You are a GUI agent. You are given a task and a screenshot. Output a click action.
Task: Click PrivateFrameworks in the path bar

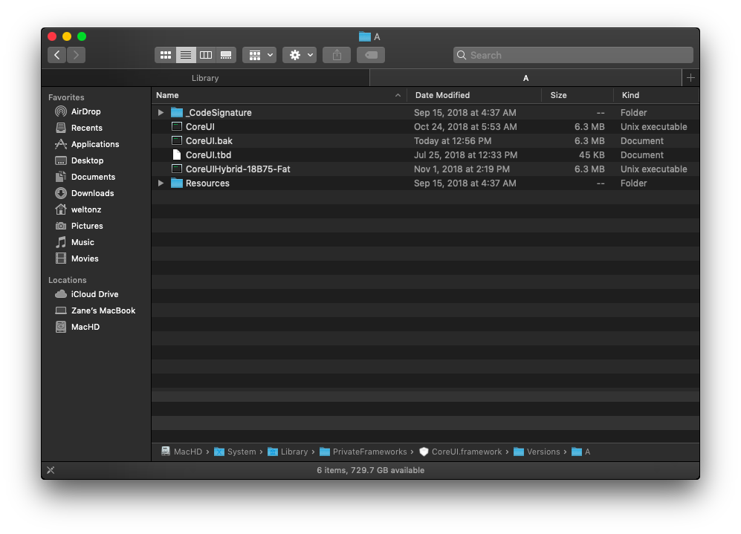(369, 452)
